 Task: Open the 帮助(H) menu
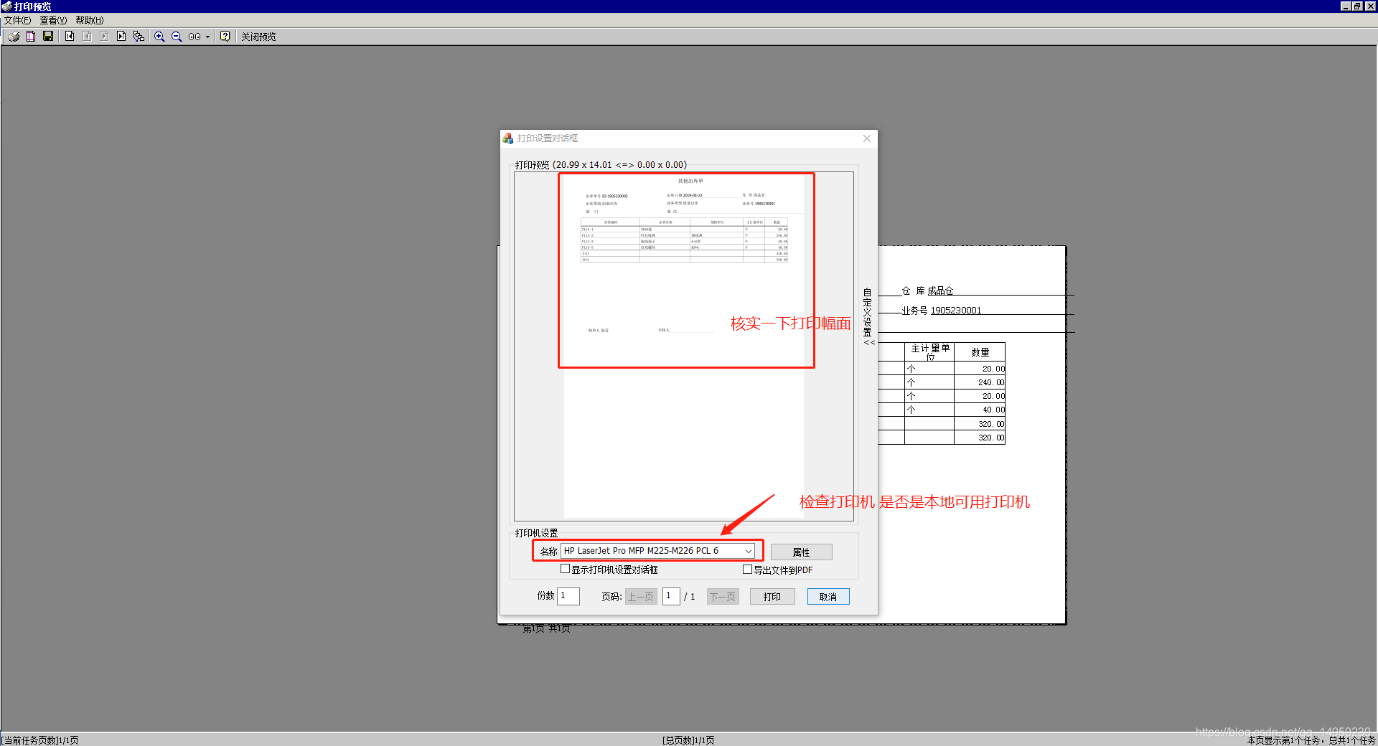[90, 21]
